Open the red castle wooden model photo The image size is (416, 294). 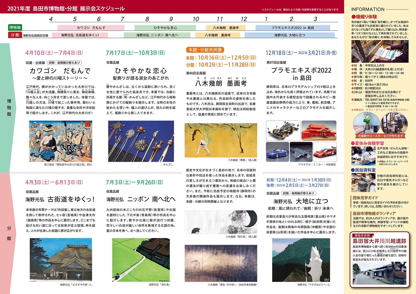click(319, 131)
